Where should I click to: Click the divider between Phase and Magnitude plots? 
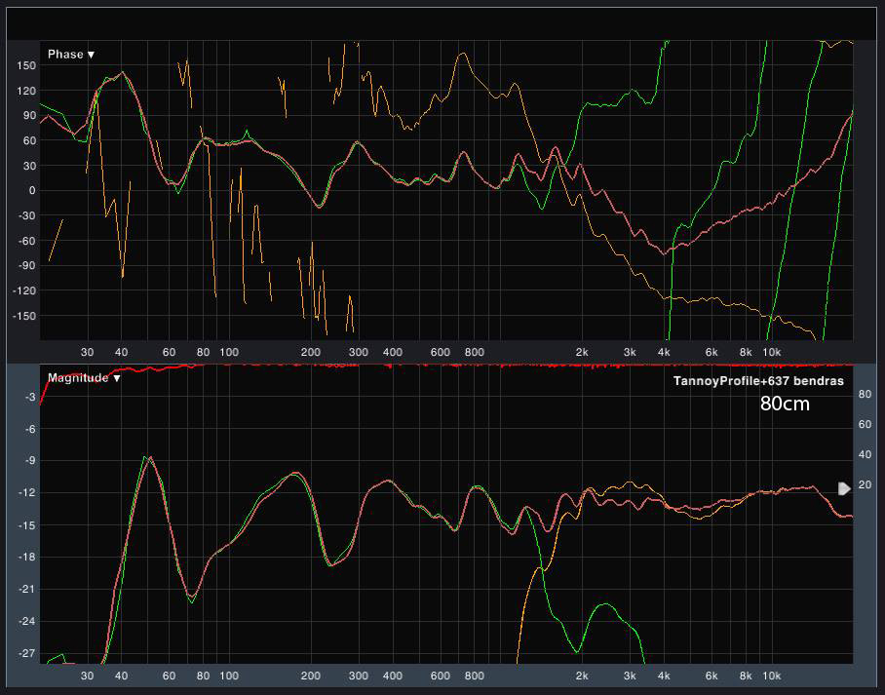[442, 361]
